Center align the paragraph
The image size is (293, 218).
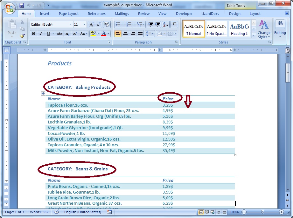(x=125, y=34)
